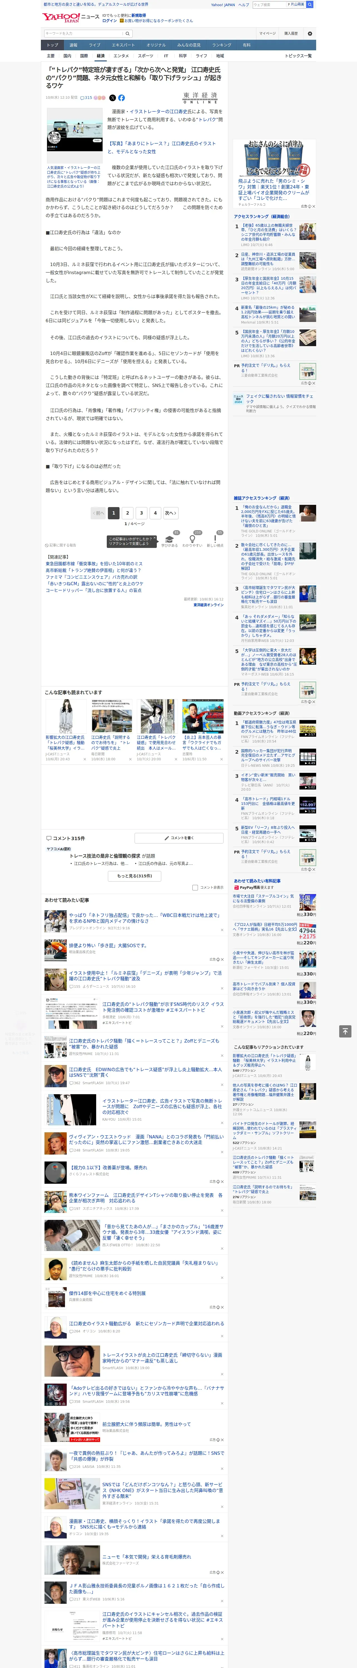Image resolution: width=357 pixels, height=1668 pixels.
Task: Click the Toyo Keizai Online logo
Action: (x=200, y=98)
